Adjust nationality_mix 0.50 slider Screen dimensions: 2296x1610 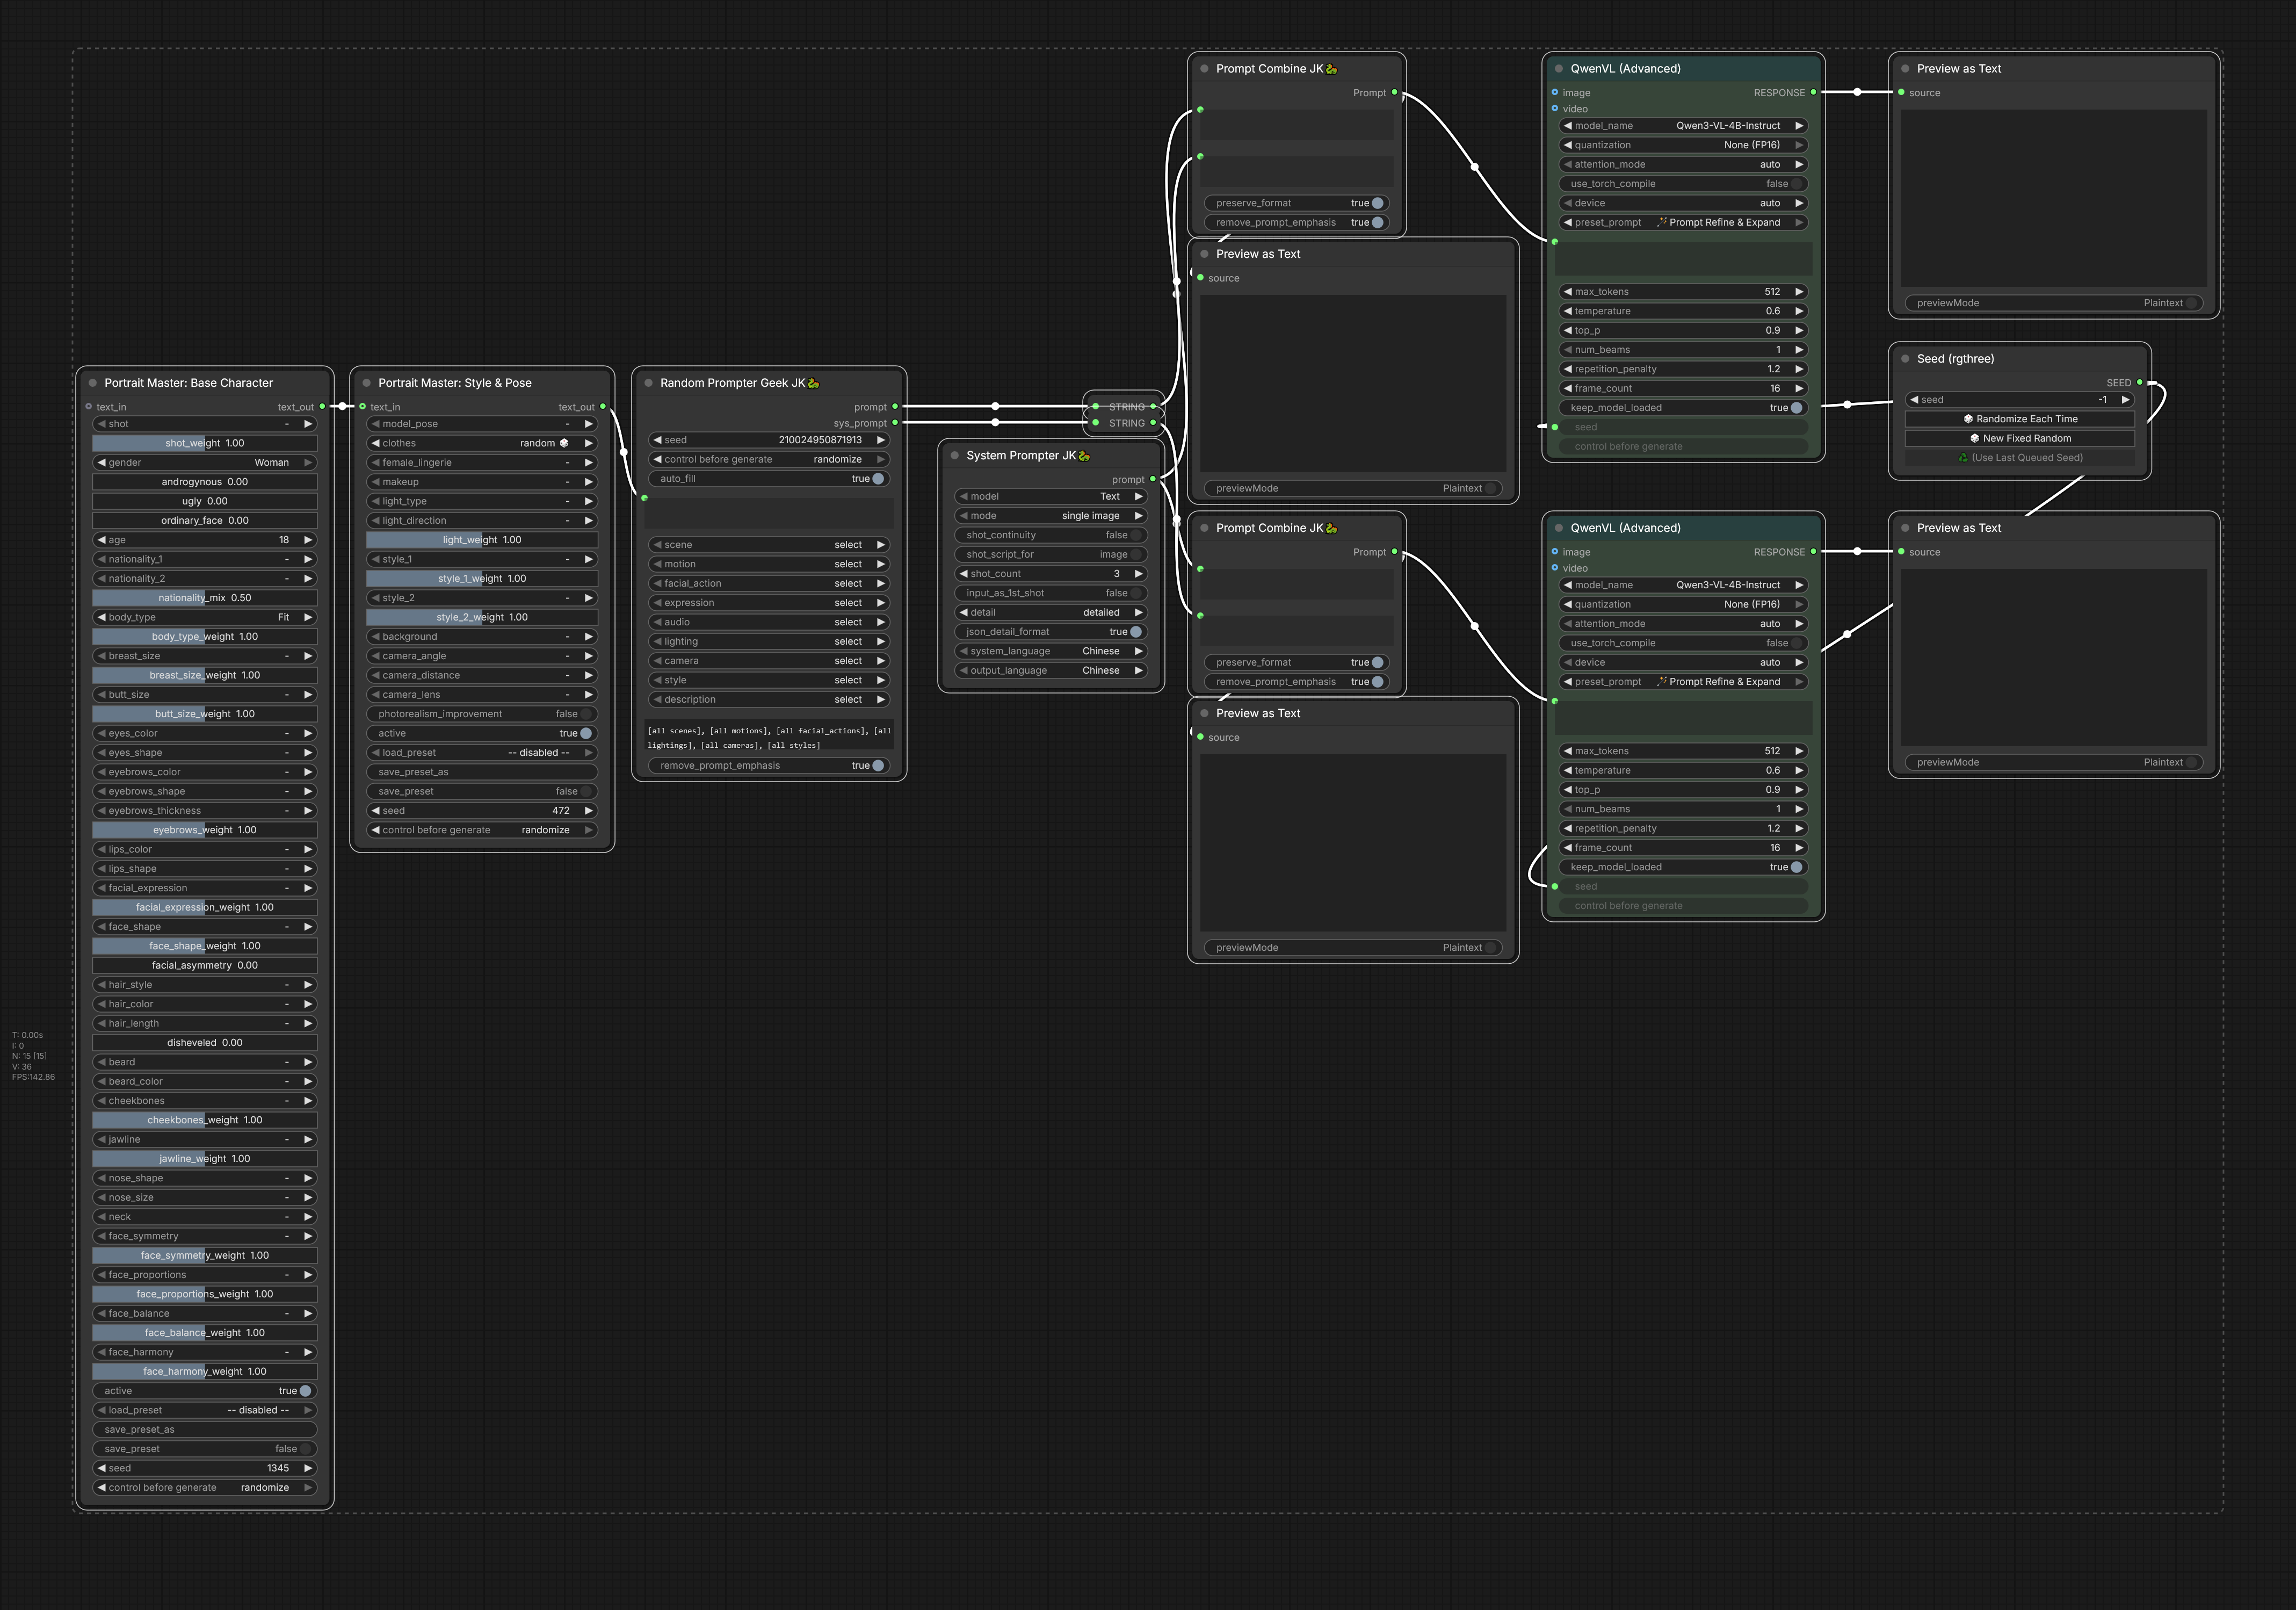[205, 598]
